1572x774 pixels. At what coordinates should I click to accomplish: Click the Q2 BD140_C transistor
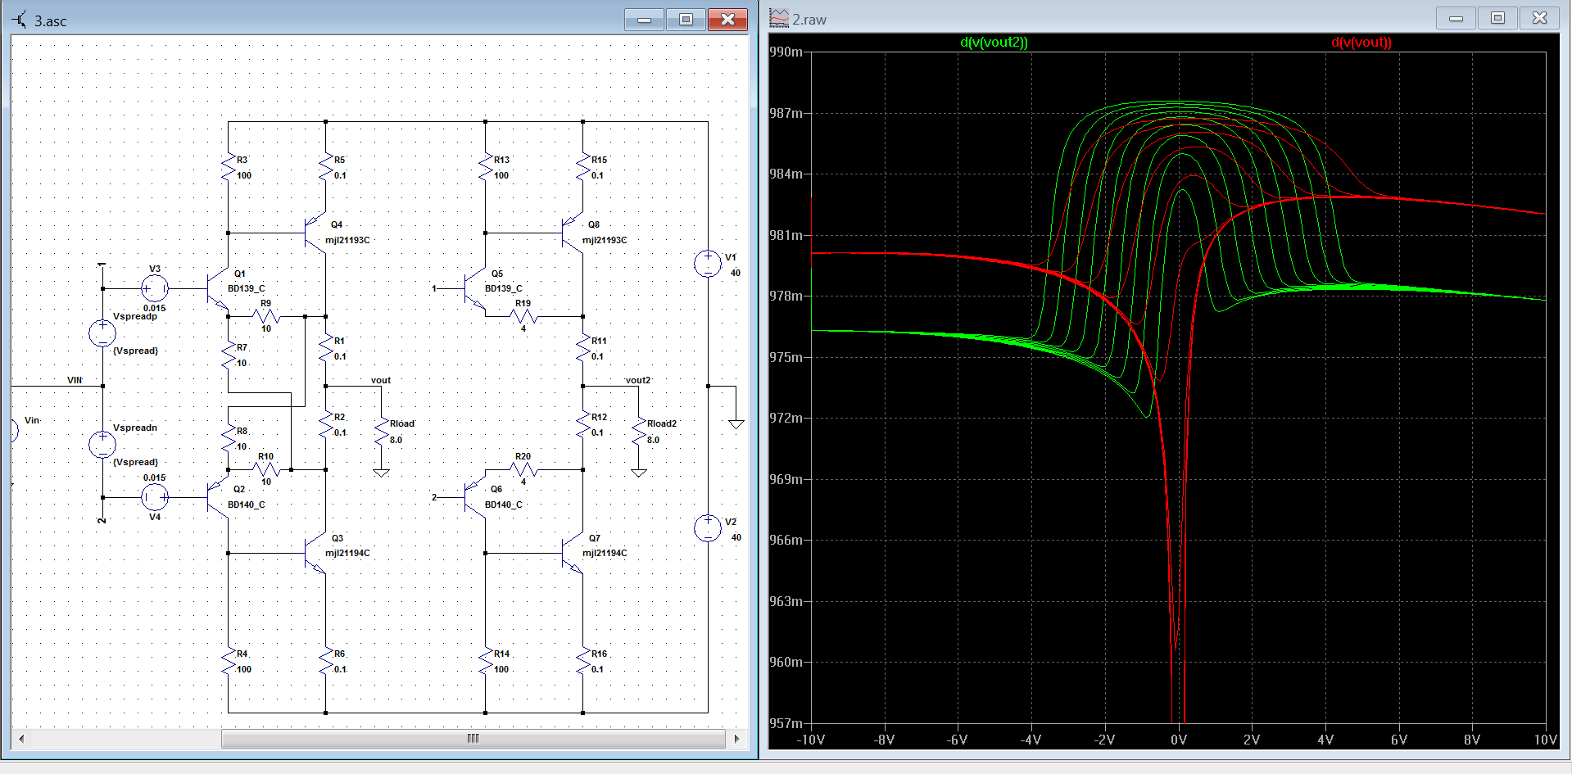click(218, 497)
